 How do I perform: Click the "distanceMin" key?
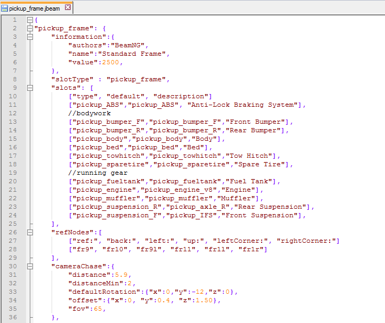coord(96,283)
